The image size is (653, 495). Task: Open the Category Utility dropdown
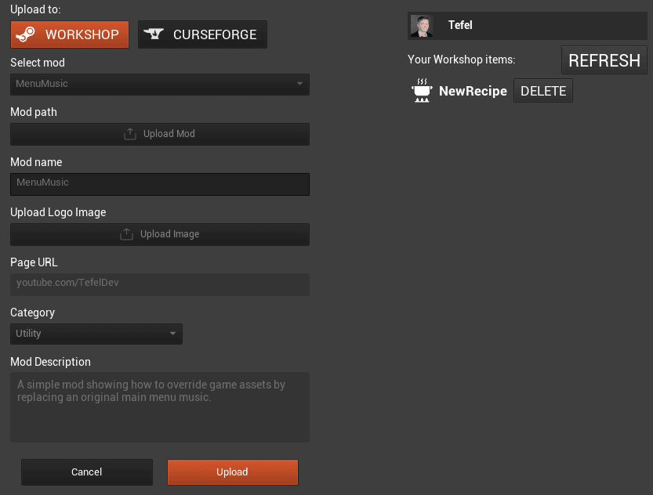96,334
